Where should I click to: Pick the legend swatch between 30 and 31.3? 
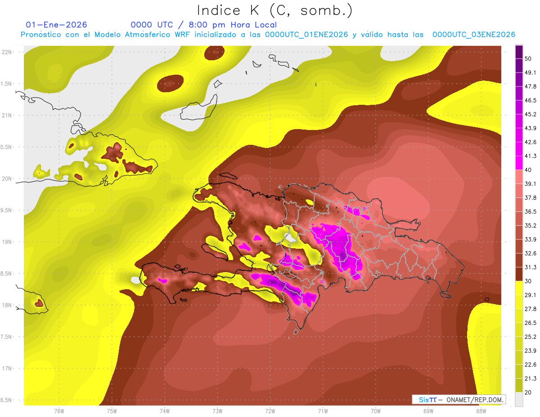pyautogui.click(x=519, y=274)
